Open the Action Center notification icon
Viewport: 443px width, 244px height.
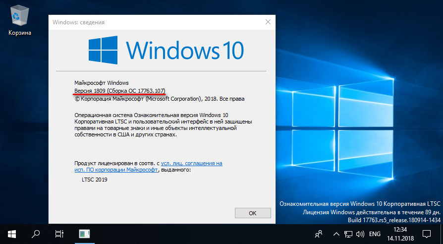pyautogui.click(x=426, y=234)
